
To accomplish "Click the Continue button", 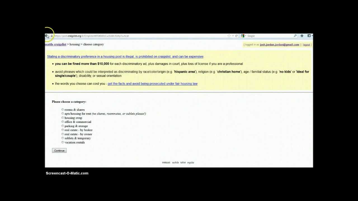I will [59, 151].
